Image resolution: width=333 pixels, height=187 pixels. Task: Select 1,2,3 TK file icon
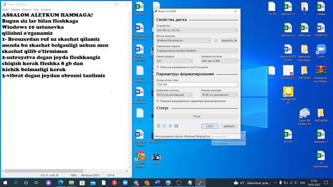coord(272,9)
